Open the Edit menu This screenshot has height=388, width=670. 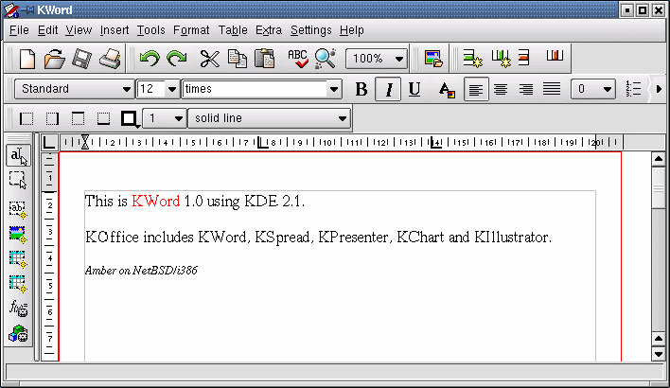coord(47,30)
